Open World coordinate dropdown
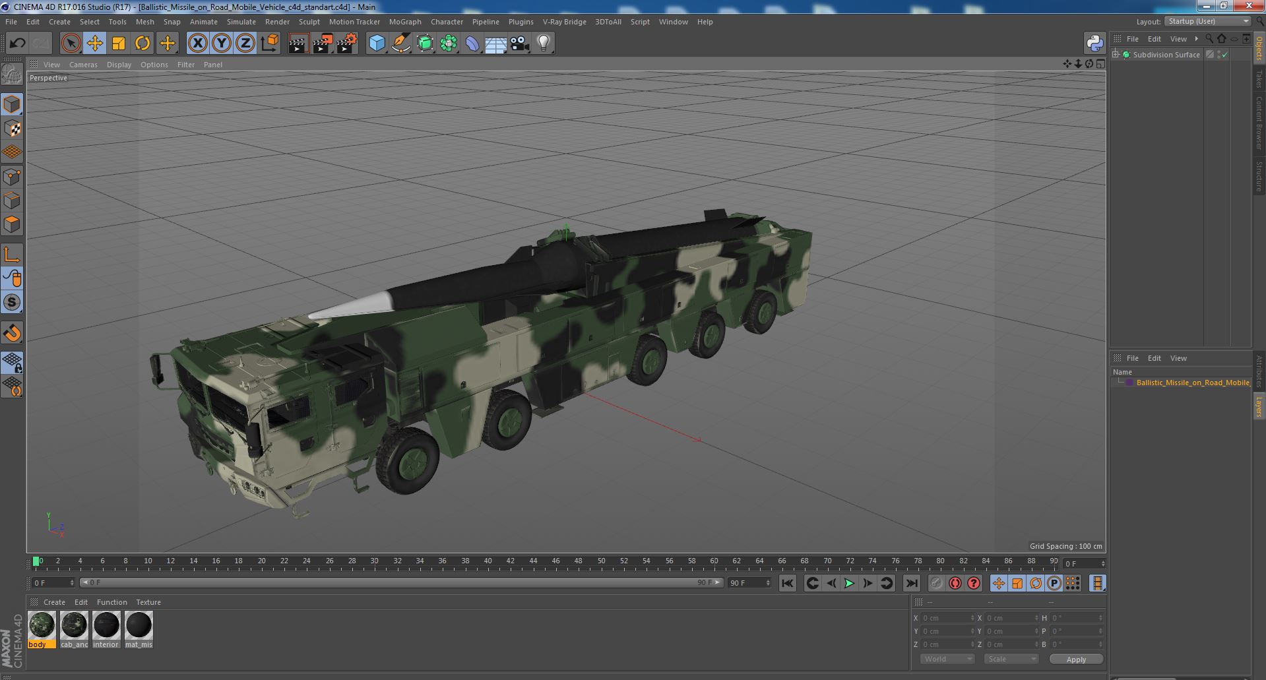Viewport: 1266px width, 680px height. pos(947,659)
